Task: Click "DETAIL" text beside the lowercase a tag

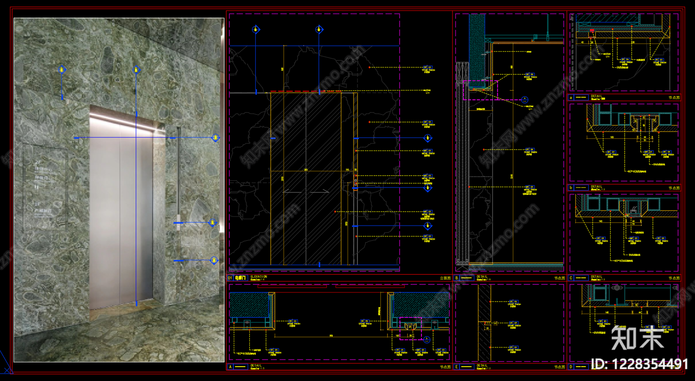Action: coord(596,96)
